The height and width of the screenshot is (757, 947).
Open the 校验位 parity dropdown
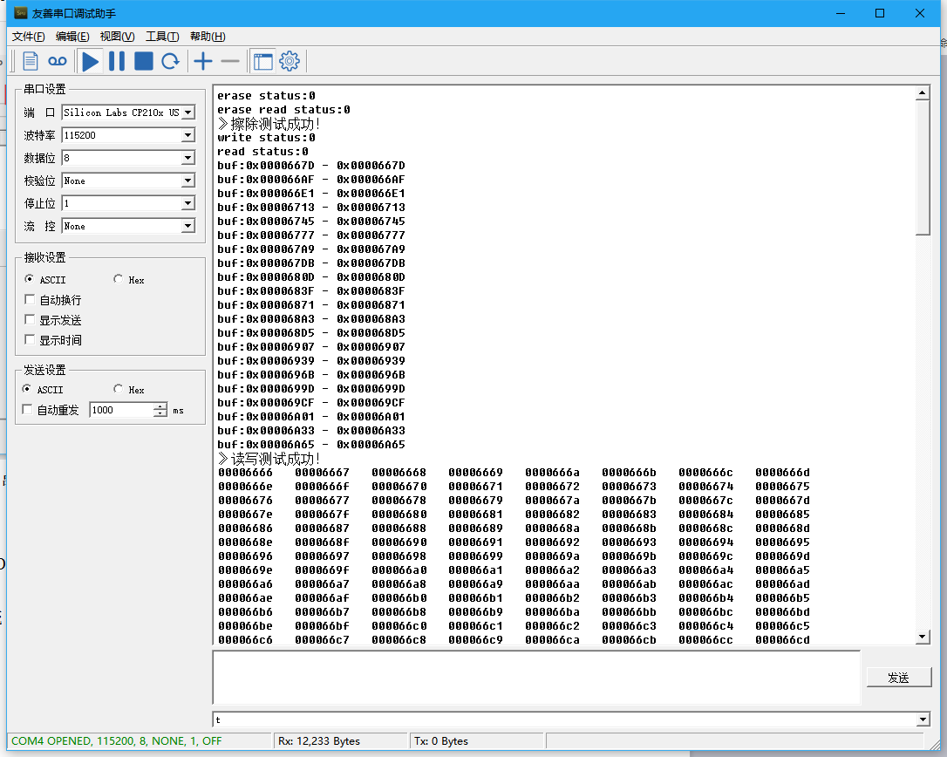[187, 181]
